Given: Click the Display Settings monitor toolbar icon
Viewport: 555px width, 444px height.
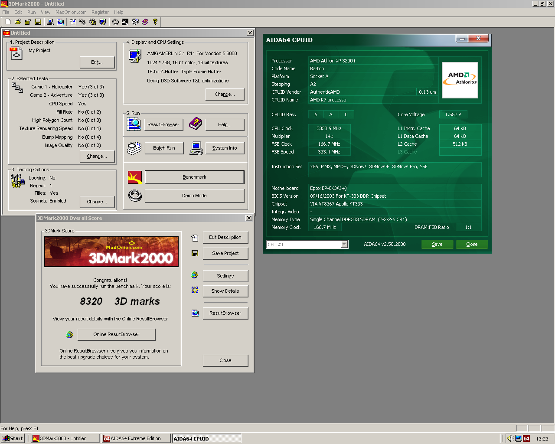Looking at the screenshot, I should [103, 22].
